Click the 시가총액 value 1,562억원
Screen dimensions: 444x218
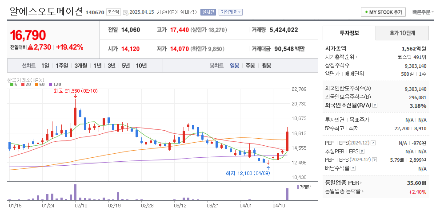pos(414,49)
